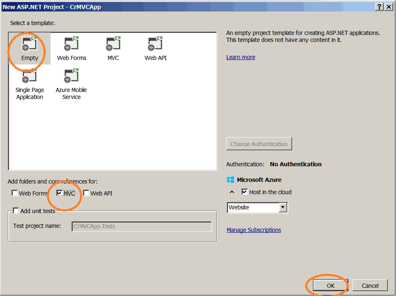Choose the MVC template icon
Image resolution: width=396 pixels, height=296 pixels.
point(113,44)
